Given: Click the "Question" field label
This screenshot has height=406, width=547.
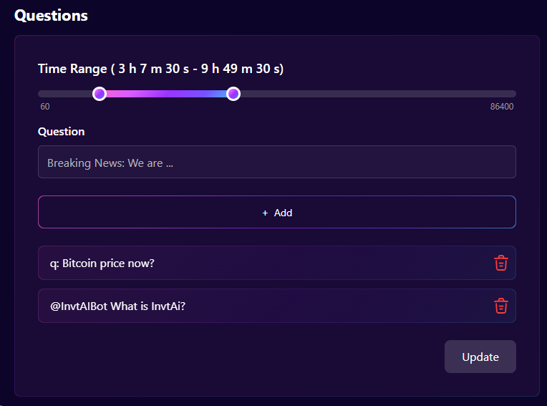Looking at the screenshot, I should coord(61,131).
